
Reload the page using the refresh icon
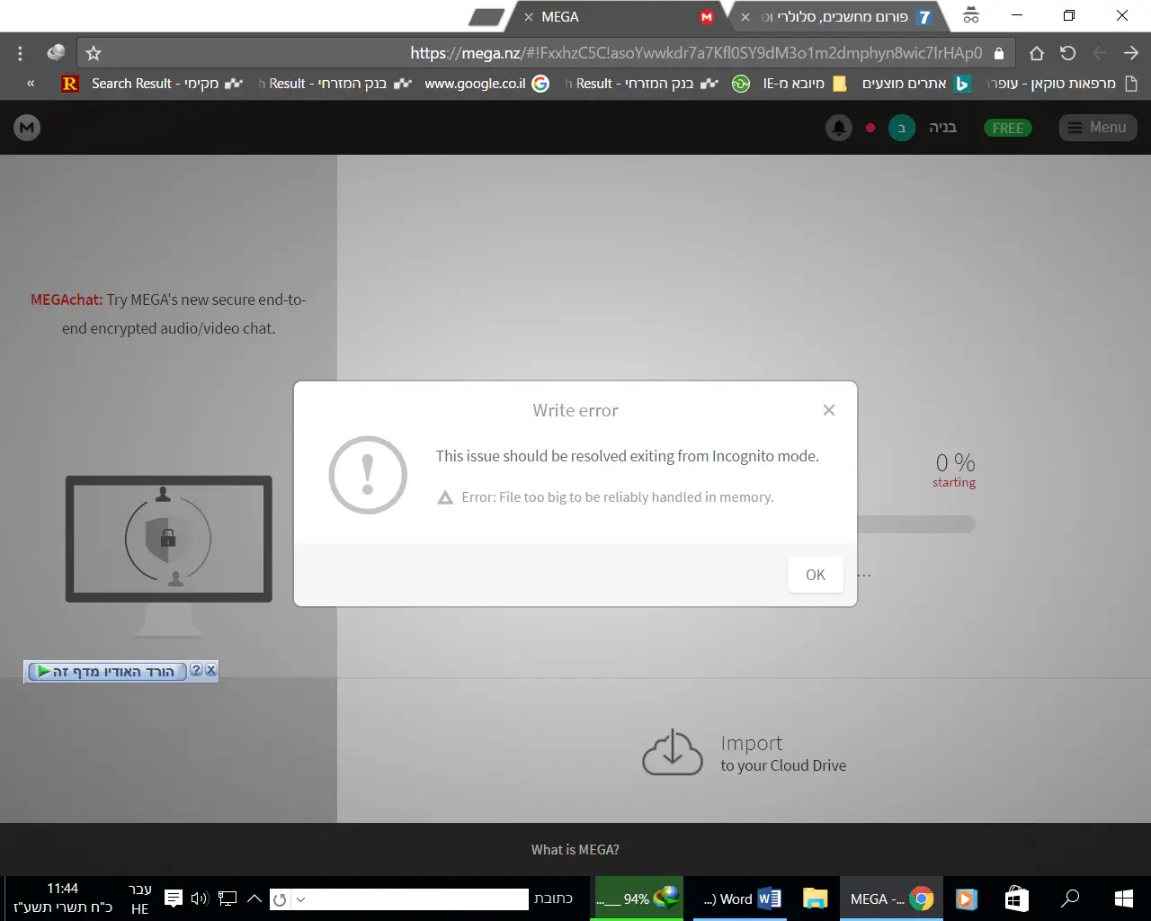click(x=1067, y=53)
